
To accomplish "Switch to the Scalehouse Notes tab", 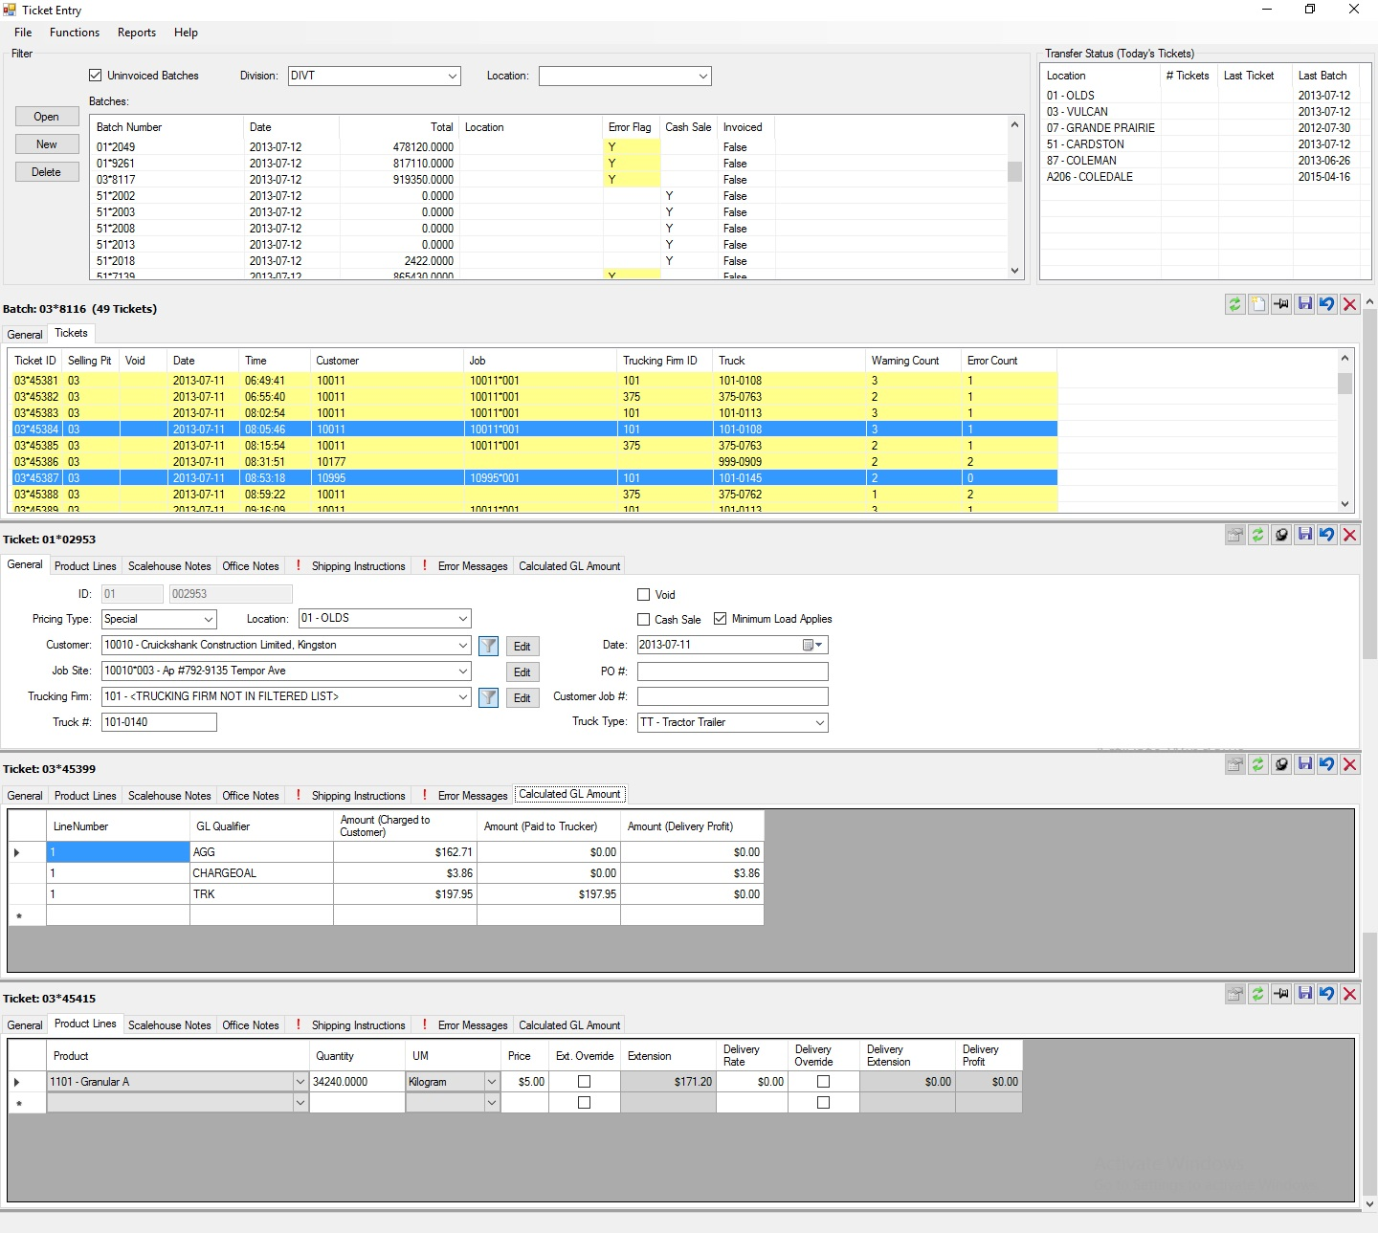I will coord(168,565).
